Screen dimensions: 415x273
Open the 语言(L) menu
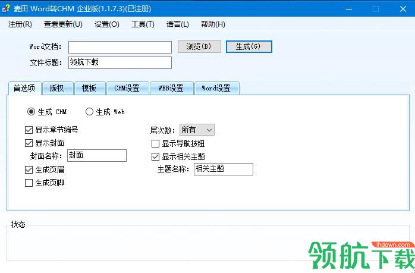178,24
